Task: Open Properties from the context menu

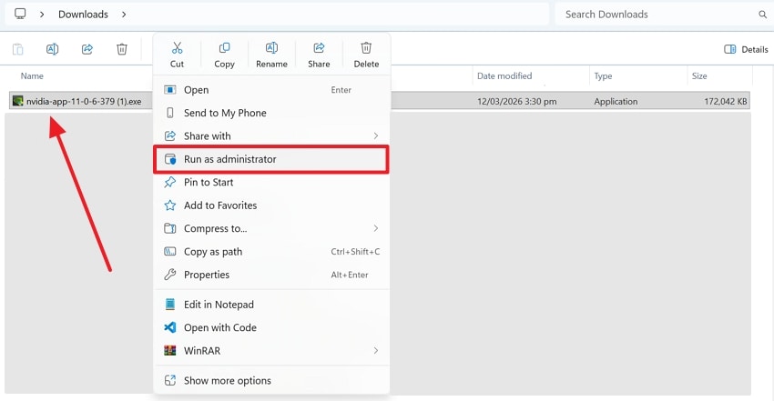Action: click(207, 275)
